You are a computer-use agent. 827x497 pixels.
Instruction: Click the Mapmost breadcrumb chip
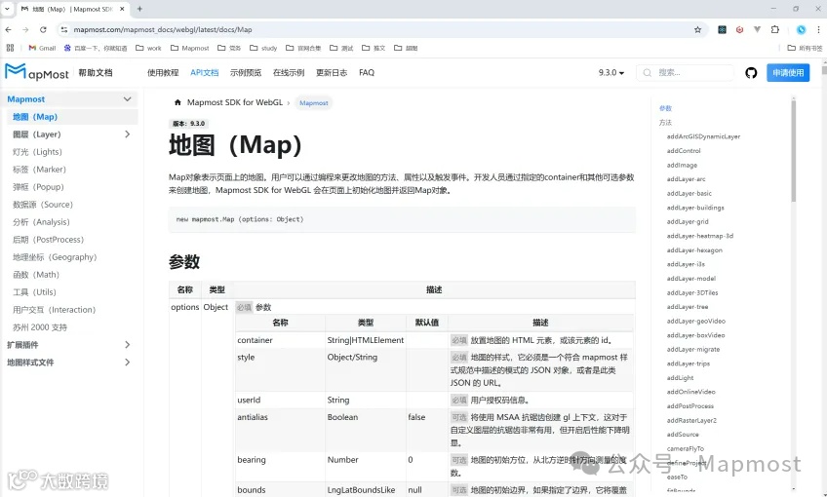(314, 102)
